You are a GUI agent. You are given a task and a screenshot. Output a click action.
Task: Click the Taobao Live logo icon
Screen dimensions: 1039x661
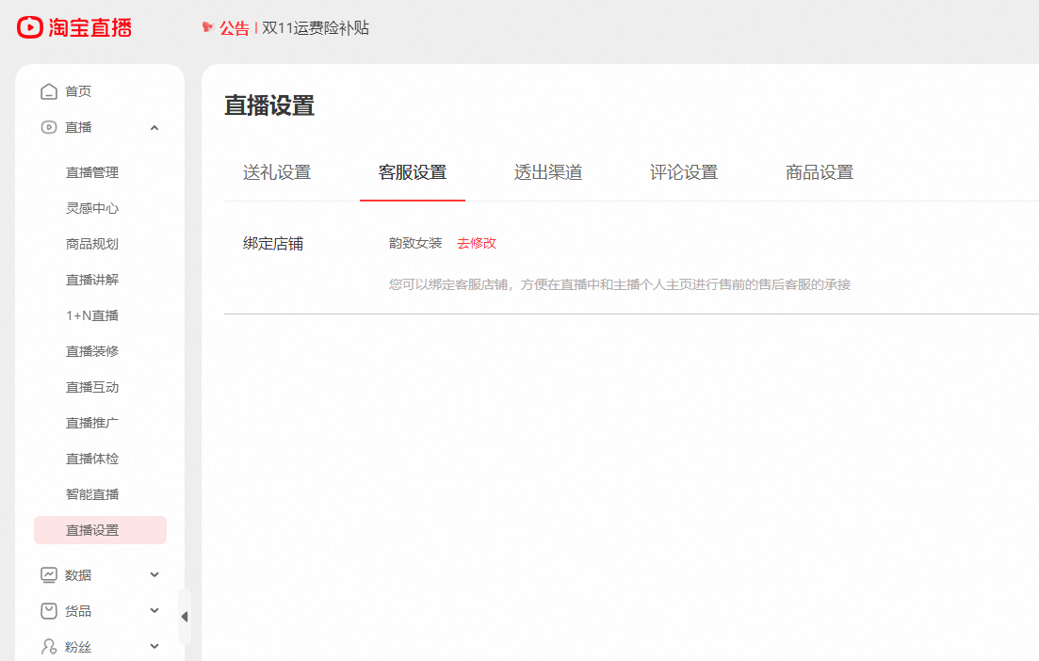(x=30, y=27)
